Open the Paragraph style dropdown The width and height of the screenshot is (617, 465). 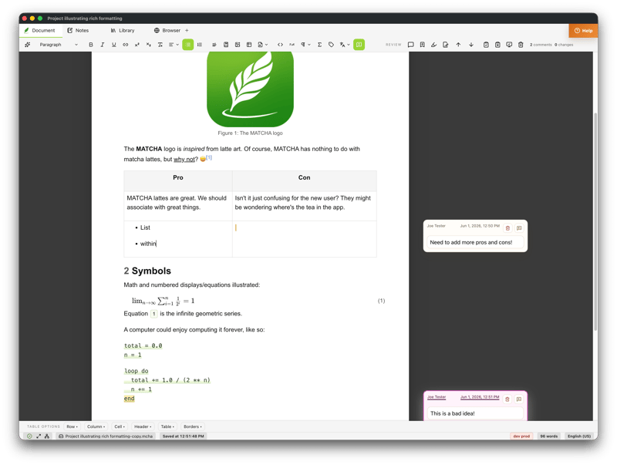(x=59, y=45)
